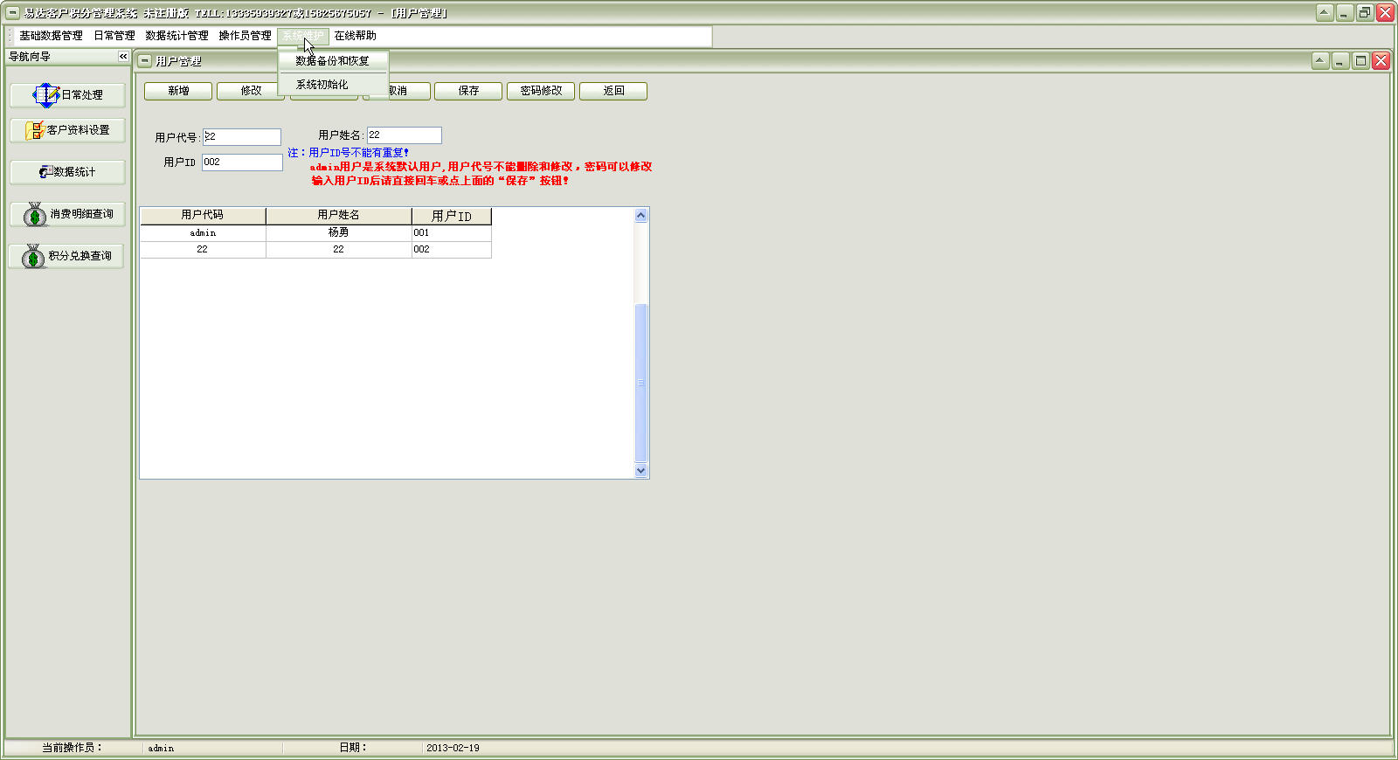Open the 操作员管理 menu

click(245, 36)
